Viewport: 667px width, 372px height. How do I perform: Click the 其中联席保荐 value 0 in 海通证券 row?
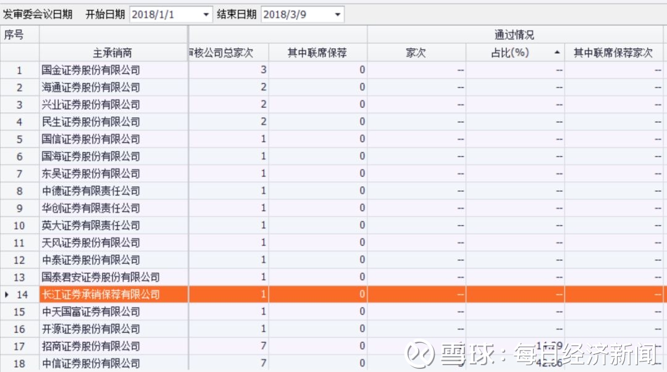coord(362,87)
